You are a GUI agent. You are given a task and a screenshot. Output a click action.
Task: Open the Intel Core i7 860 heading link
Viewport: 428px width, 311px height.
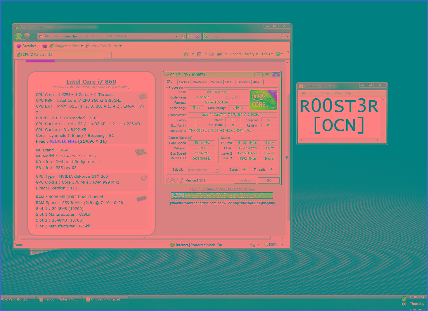click(91, 82)
